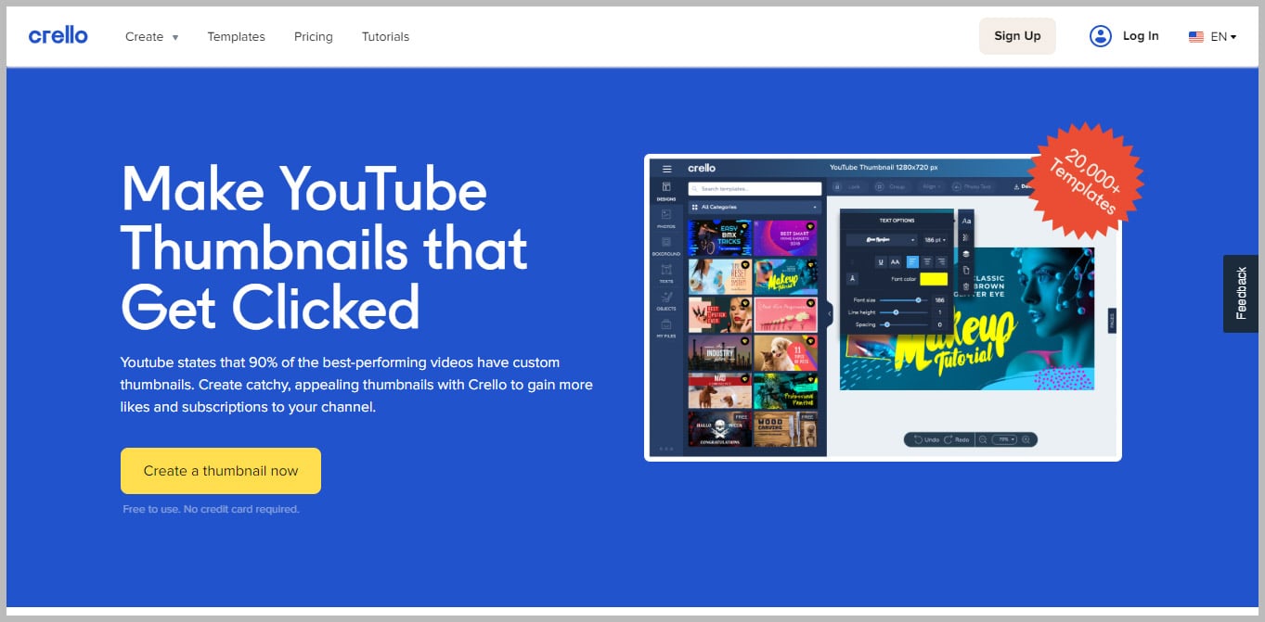Click the user avatar icon beside Log In
Screen dimensions: 1265x622
tap(1100, 36)
